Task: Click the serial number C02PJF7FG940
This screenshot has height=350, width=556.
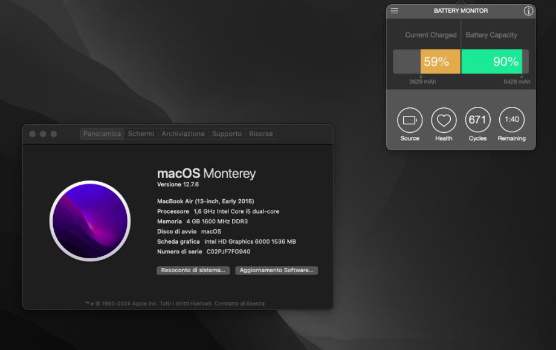Action: coord(228,252)
